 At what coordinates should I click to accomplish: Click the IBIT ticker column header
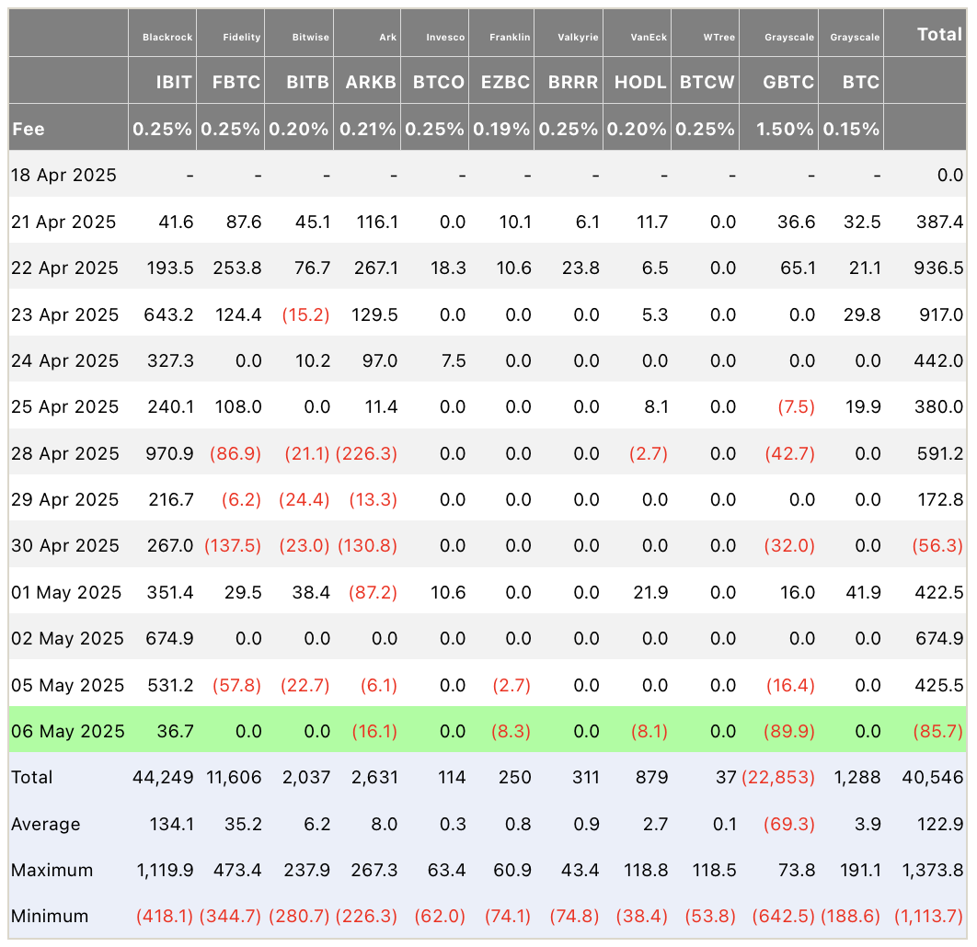coord(173,82)
